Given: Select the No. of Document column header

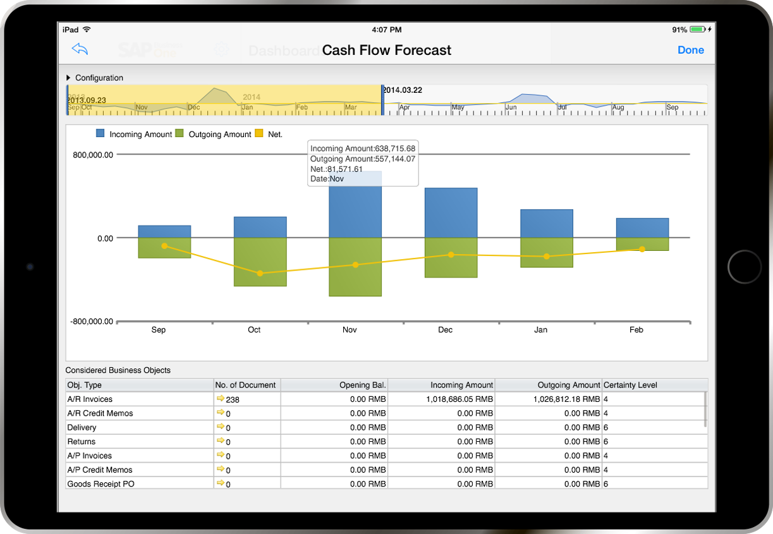Looking at the screenshot, I should (x=247, y=385).
